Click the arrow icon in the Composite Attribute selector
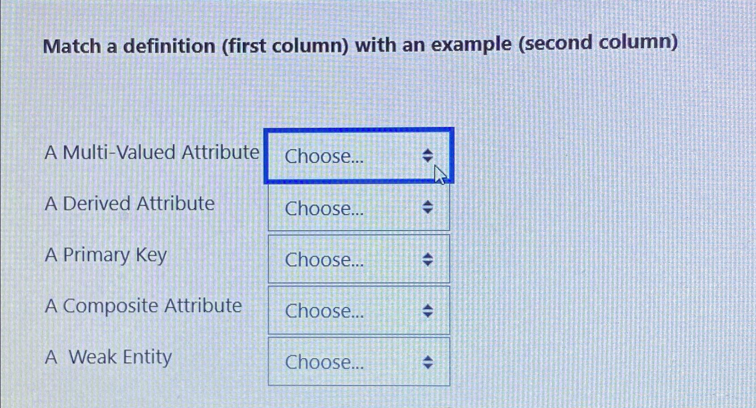The width and height of the screenshot is (756, 408). 428,310
